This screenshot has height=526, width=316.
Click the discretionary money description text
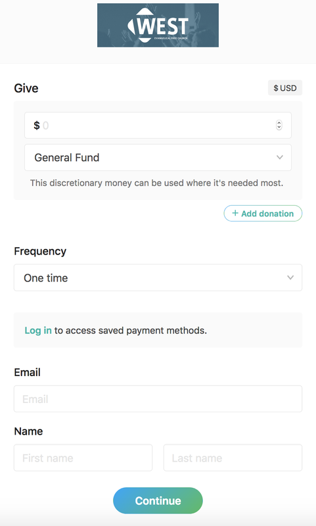point(156,183)
